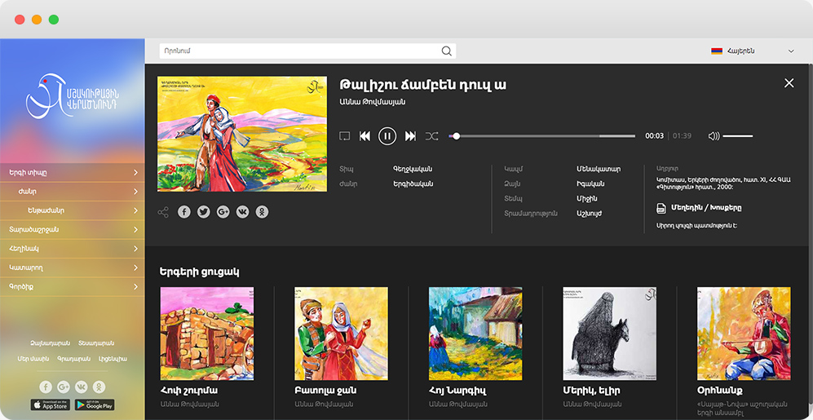Close the player panel with X
The image size is (813, 420).
pos(789,83)
